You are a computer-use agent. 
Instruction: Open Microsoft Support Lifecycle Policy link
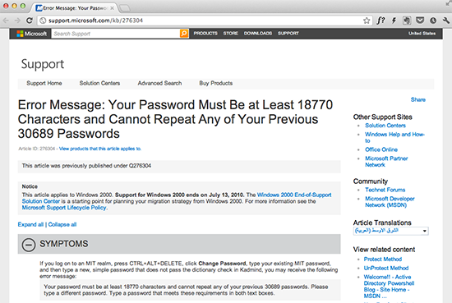point(64,208)
